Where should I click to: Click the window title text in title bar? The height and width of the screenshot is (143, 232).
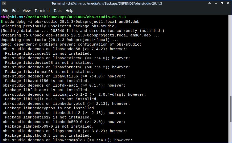[x=107, y=3]
